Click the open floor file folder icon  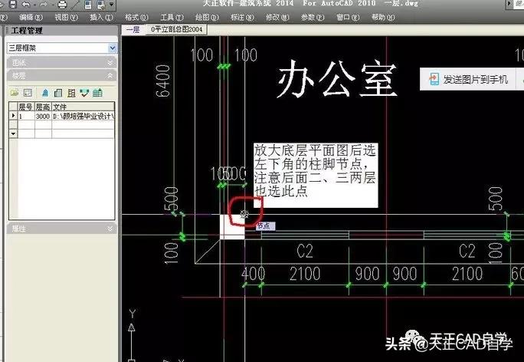point(15,93)
